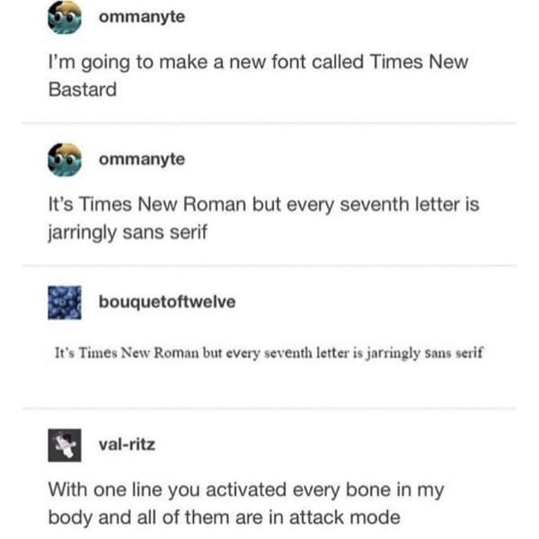
Task: Click 'every bone in my' in val-ritz's reply
Action: coord(386,490)
